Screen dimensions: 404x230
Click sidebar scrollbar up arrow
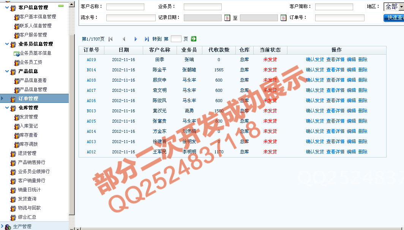(x=72, y=4)
